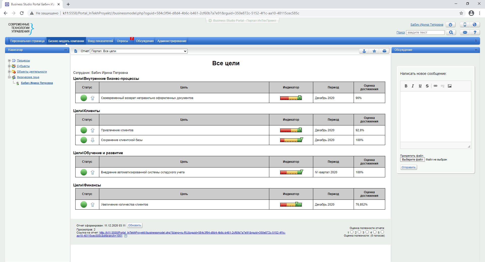The width and height of the screenshot is (485, 262).
Task: Click the search text input field
Action: click(425, 32)
